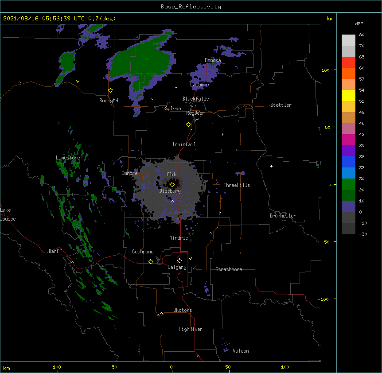Screen dimensions: 382x373
Task: Pick the magenta 39-42 dBZ legend swatch
Action: [348, 140]
